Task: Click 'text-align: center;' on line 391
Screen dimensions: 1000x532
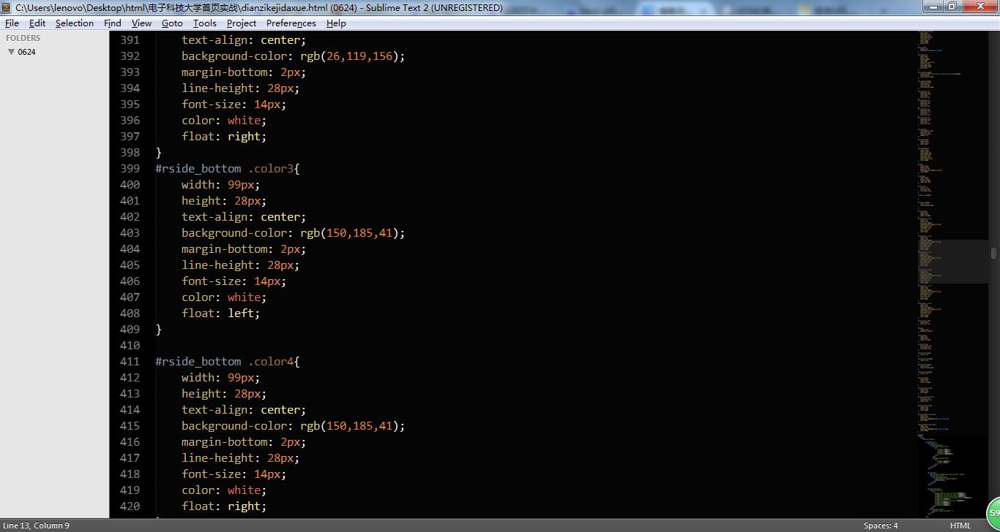Action: coord(244,40)
